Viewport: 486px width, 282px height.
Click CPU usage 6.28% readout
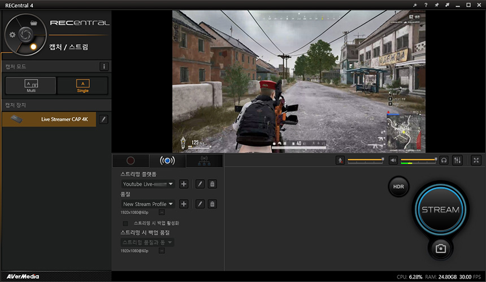coord(410,277)
